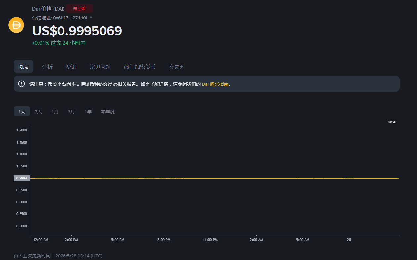Click the 1.1000 y-axis label
Screen dimensions: 417x260
tap(22, 154)
